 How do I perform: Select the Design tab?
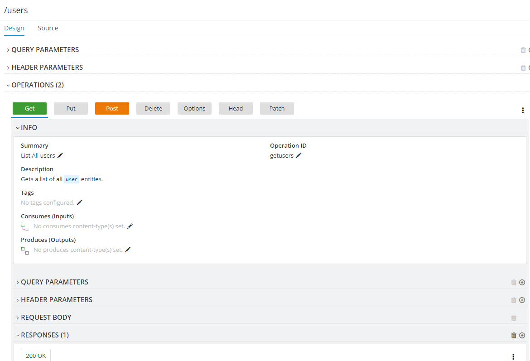(14, 28)
